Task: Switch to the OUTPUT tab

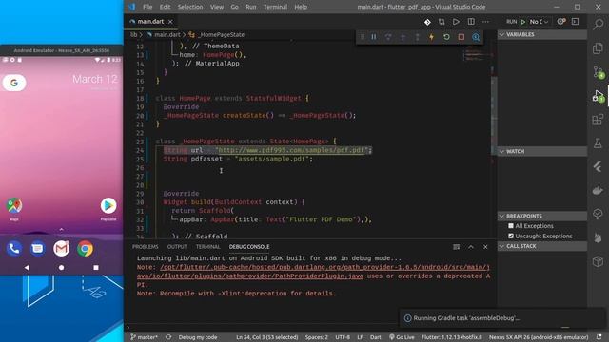Action: (177, 247)
